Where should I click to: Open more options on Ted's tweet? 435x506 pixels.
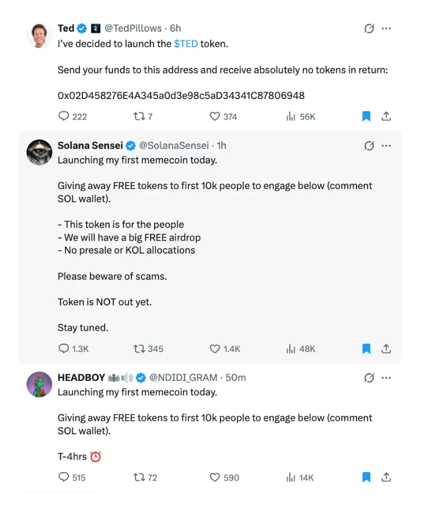click(x=386, y=28)
